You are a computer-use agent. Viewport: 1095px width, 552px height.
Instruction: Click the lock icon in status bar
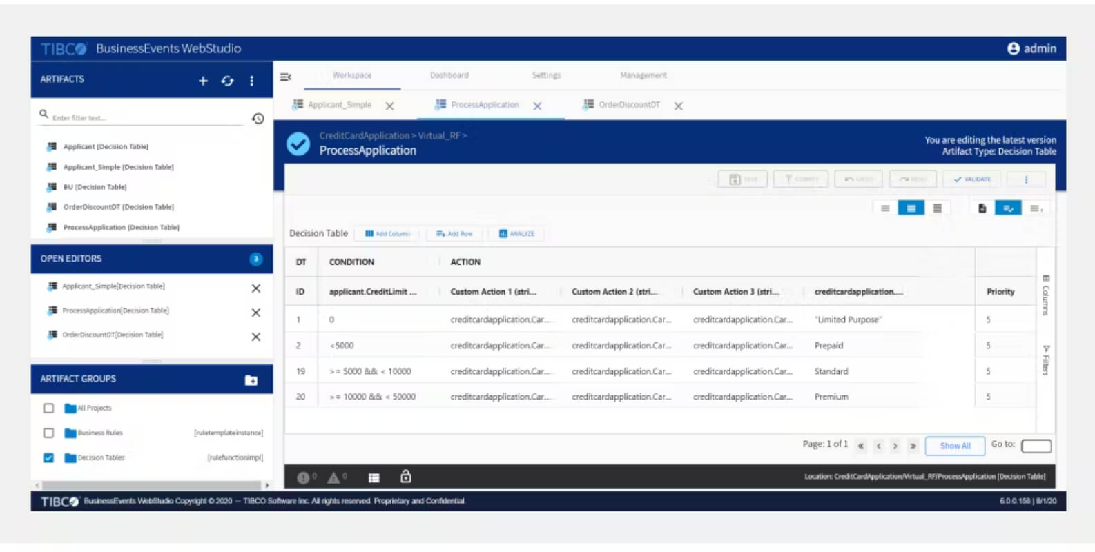(406, 477)
